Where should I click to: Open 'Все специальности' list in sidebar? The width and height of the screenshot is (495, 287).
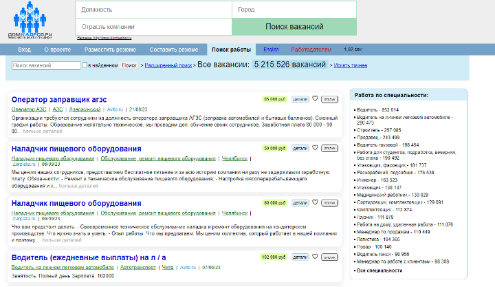click(379, 271)
